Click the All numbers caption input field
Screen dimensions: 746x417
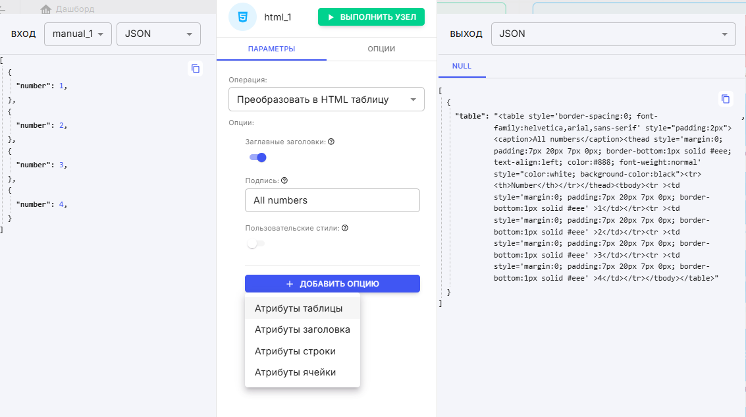(x=333, y=200)
